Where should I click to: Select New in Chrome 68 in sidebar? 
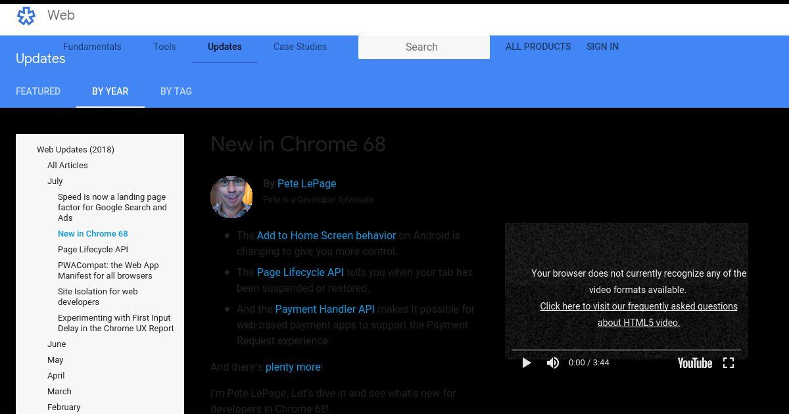(93, 233)
